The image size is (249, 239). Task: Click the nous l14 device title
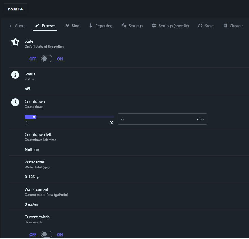coord(15,9)
